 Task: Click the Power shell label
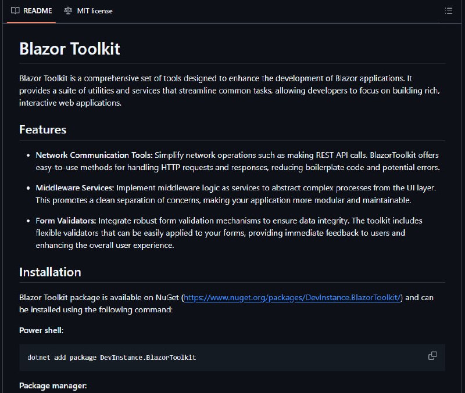[41, 330]
